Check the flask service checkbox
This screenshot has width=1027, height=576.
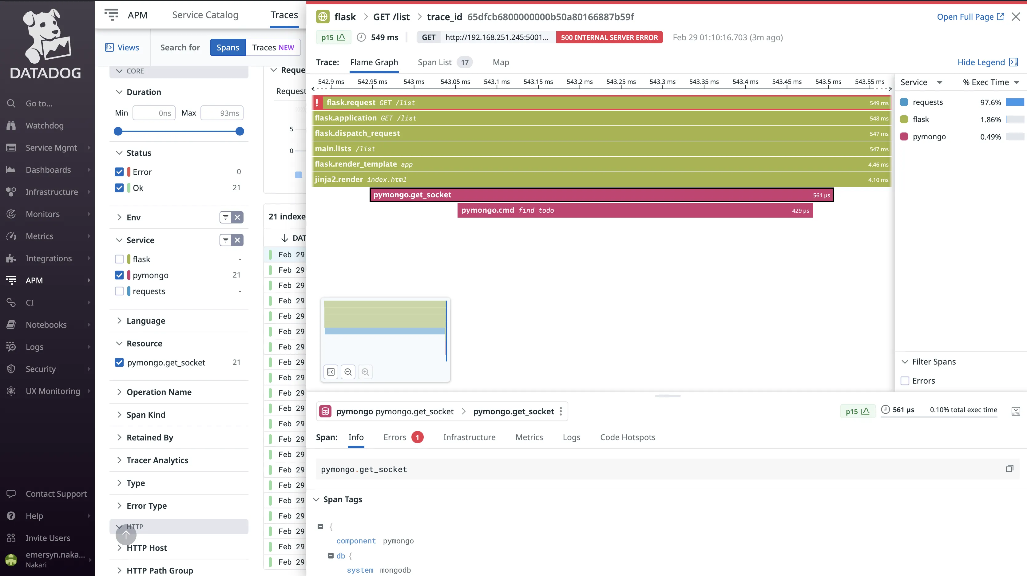pyautogui.click(x=119, y=259)
